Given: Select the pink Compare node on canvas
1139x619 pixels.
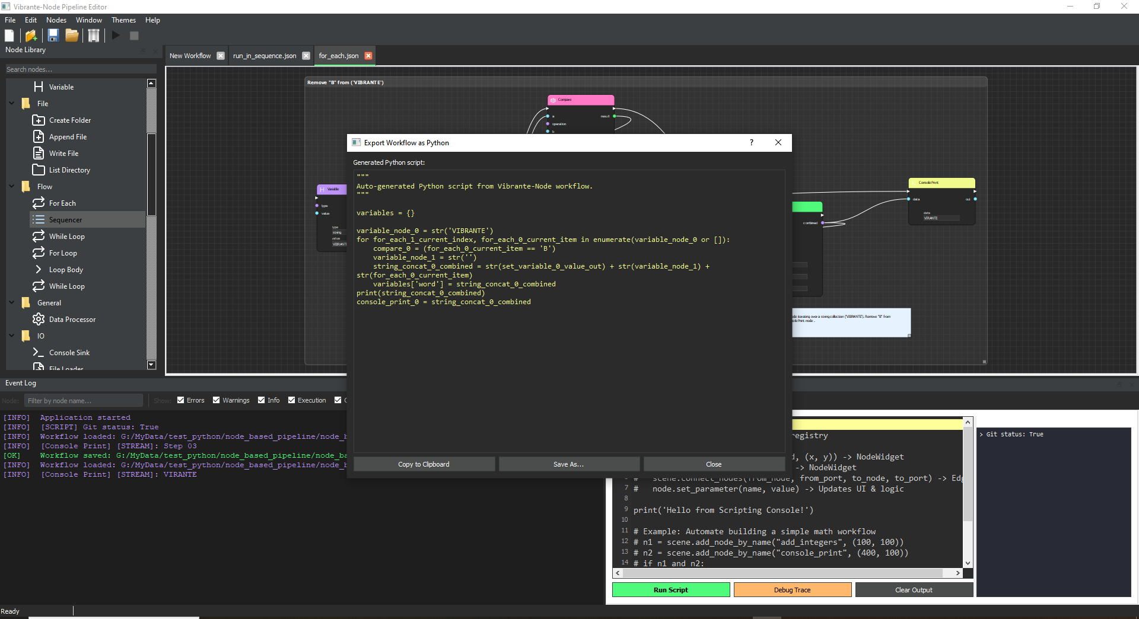Looking at the screenshot, I should (580, 100).
